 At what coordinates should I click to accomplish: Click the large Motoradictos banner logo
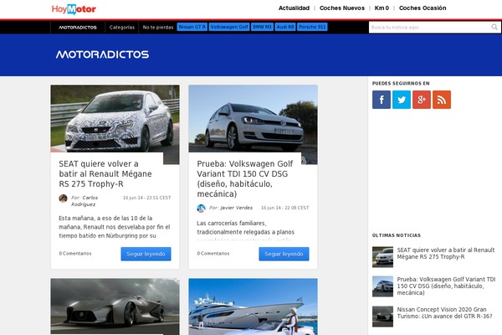coord(102,54)
